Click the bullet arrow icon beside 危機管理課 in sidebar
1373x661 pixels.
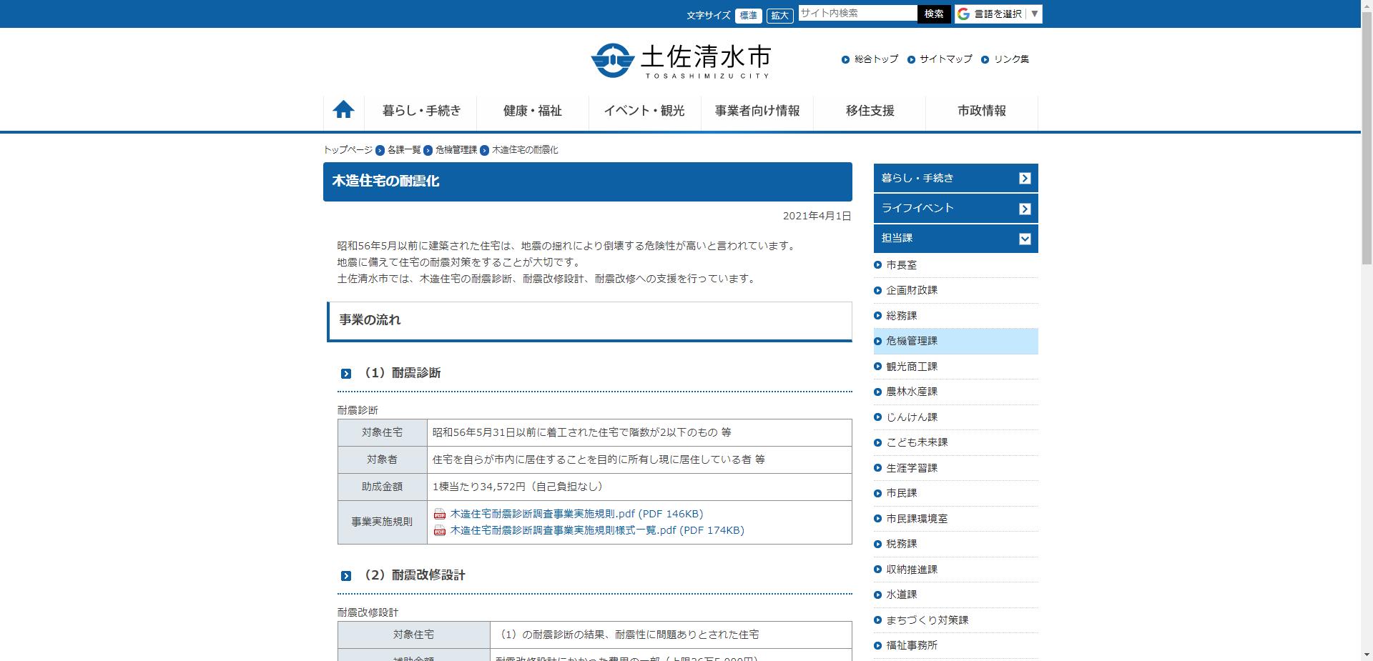click(x=877, y=341)
